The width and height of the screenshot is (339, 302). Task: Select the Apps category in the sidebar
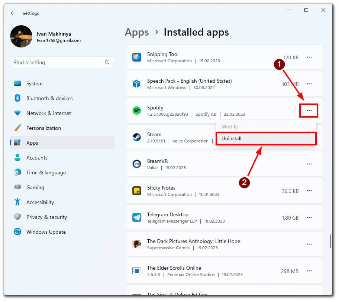click(x=62, y=143)
